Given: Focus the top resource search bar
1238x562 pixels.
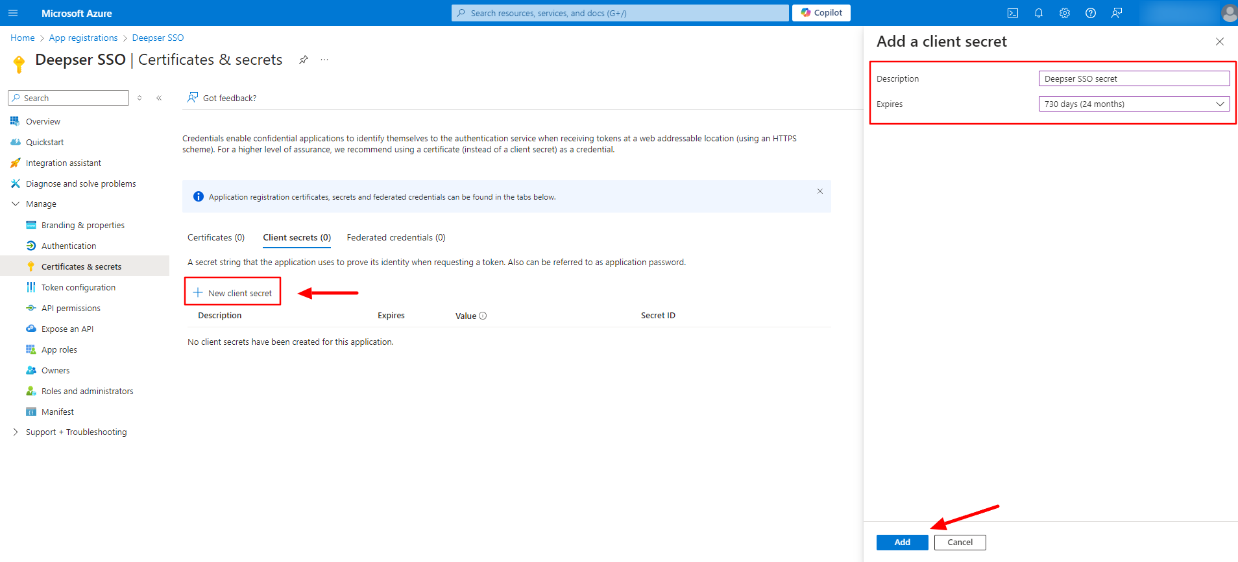Looking at the screenshot, I should (x=620, y=13).
